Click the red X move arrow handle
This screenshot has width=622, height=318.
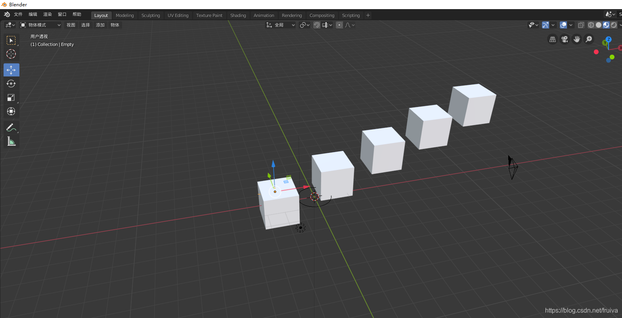pyautogui.click(x=306, y=187)
